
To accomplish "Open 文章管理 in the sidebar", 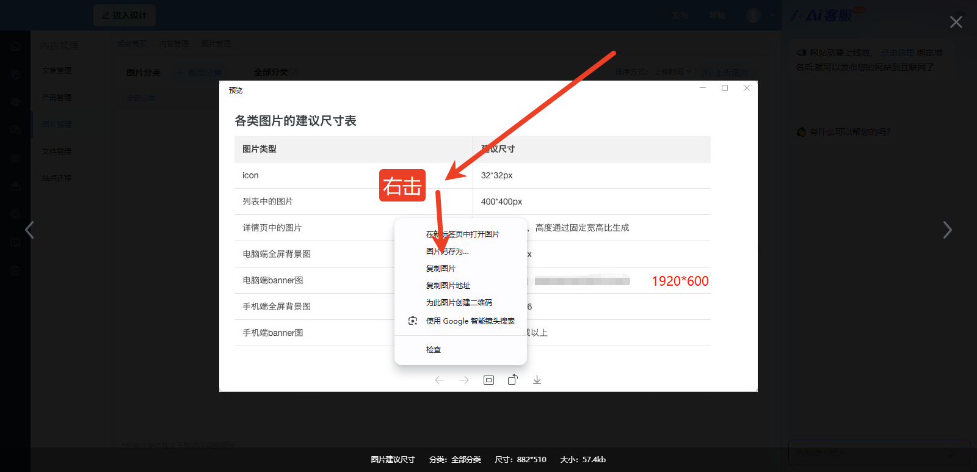I will point(57,71).
